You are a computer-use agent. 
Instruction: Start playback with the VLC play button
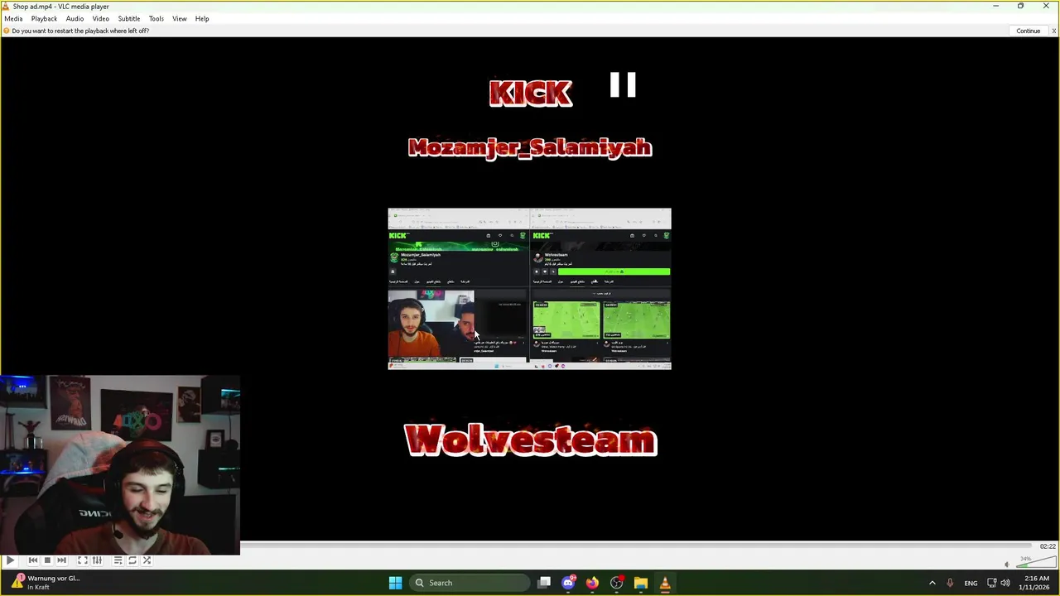pyautogui.click(x=10, y=560)
